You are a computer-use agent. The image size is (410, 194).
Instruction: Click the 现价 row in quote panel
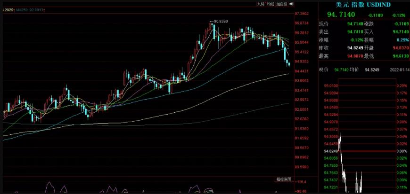pos(324,23)
